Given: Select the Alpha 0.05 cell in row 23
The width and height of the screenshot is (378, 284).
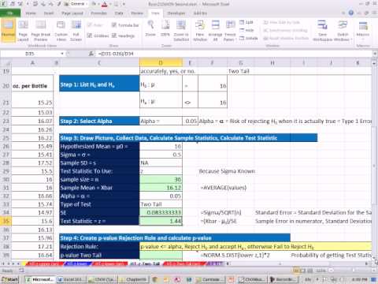Looking at the screenshot, I should click(x=190, y=121).
